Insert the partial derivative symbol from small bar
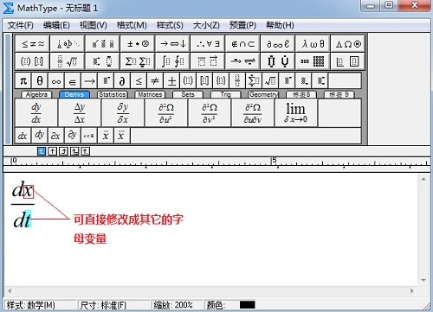This screenshot has width=433, height=312. (122, 81)
